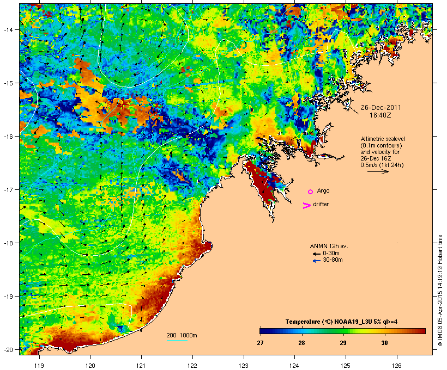Click the '0.5m/s (1kt 24h)' label
447x370 pixels.
coord(382,165)
